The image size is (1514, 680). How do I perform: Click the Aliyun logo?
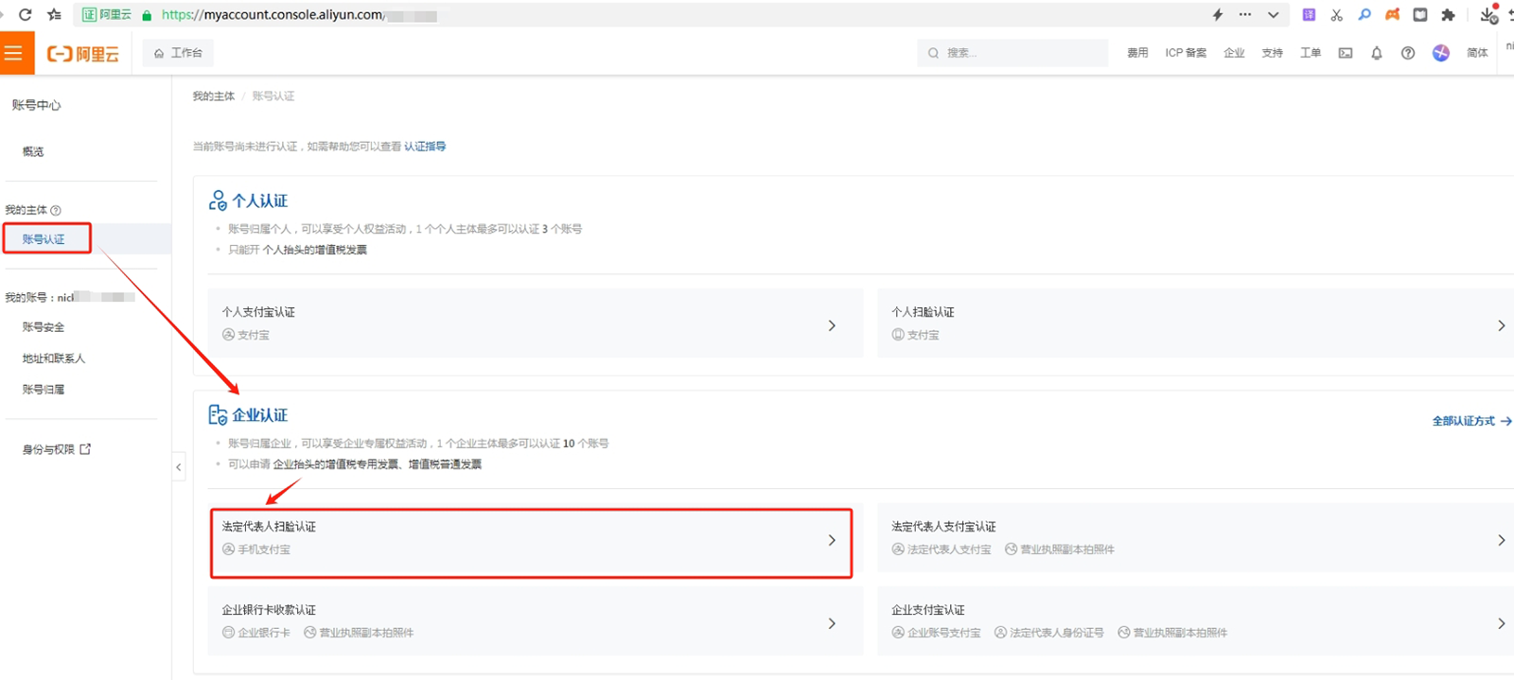pyautogui.click(x=83, y=54)
